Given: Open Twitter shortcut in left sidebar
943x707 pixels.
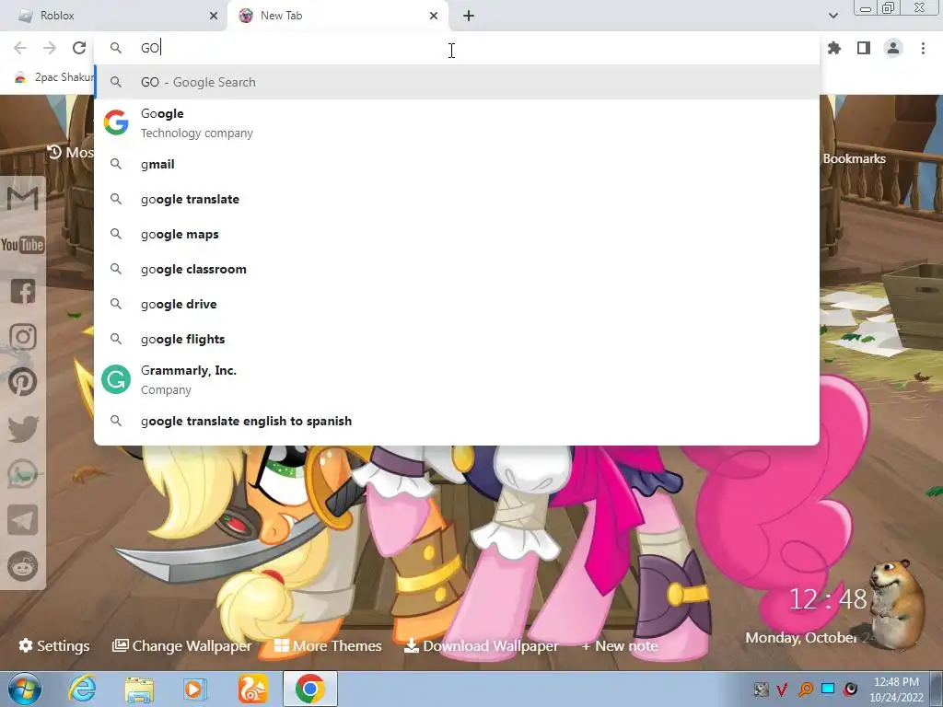Looking at the screenshot, I should coord(23,429).
